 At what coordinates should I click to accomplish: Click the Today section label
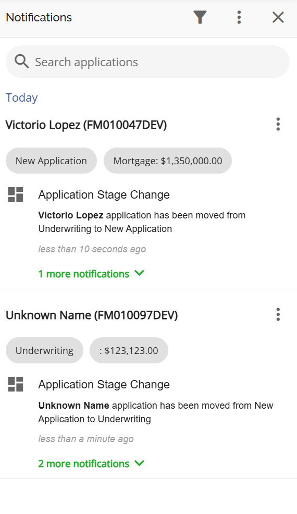pyautogui.click(x=22, y=97)
